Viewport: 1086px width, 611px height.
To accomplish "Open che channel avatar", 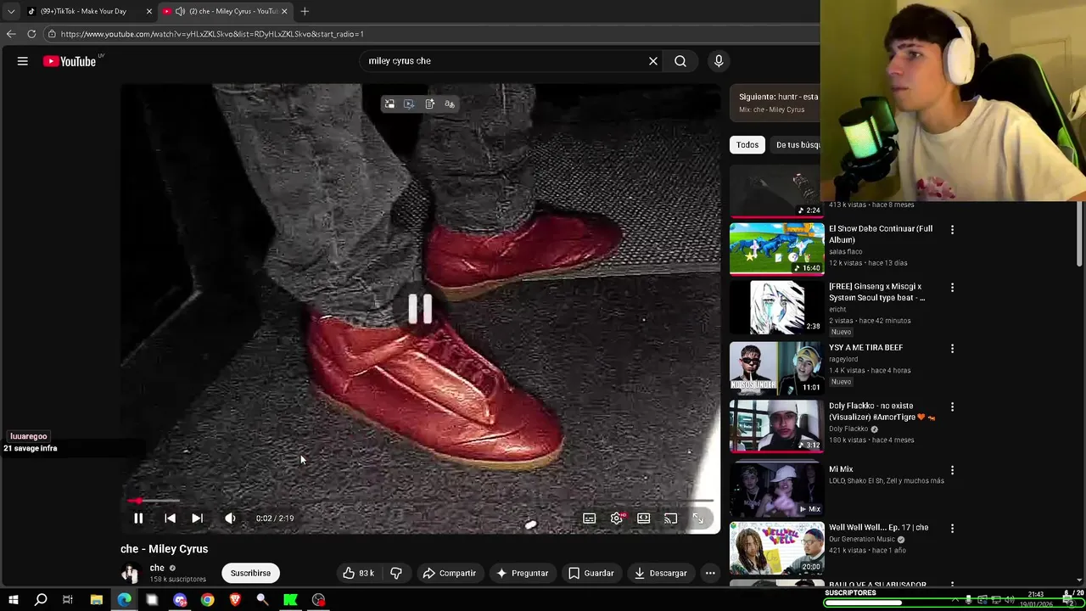I will [131, 574].
